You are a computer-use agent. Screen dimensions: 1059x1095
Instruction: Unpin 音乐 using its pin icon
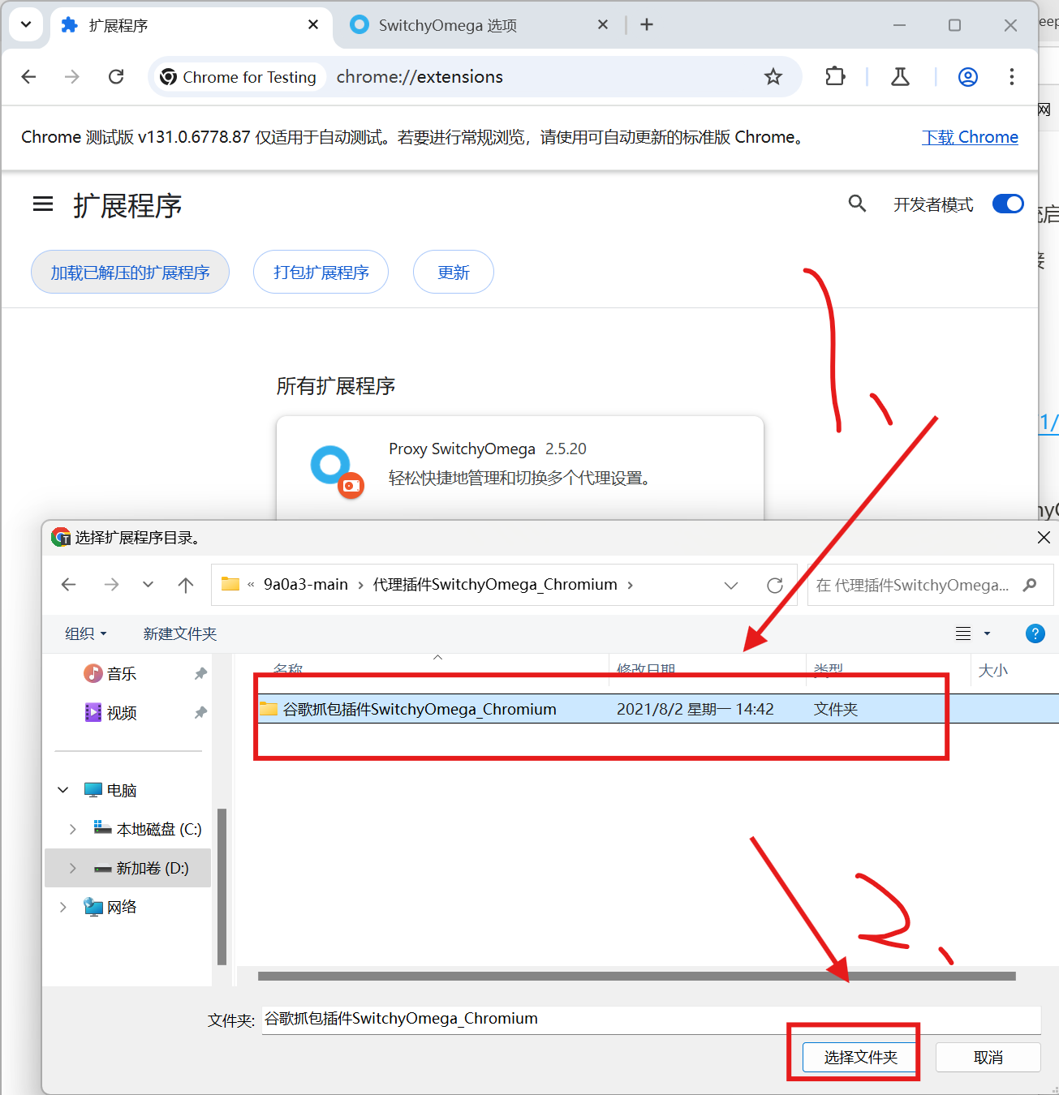point(200,674)
